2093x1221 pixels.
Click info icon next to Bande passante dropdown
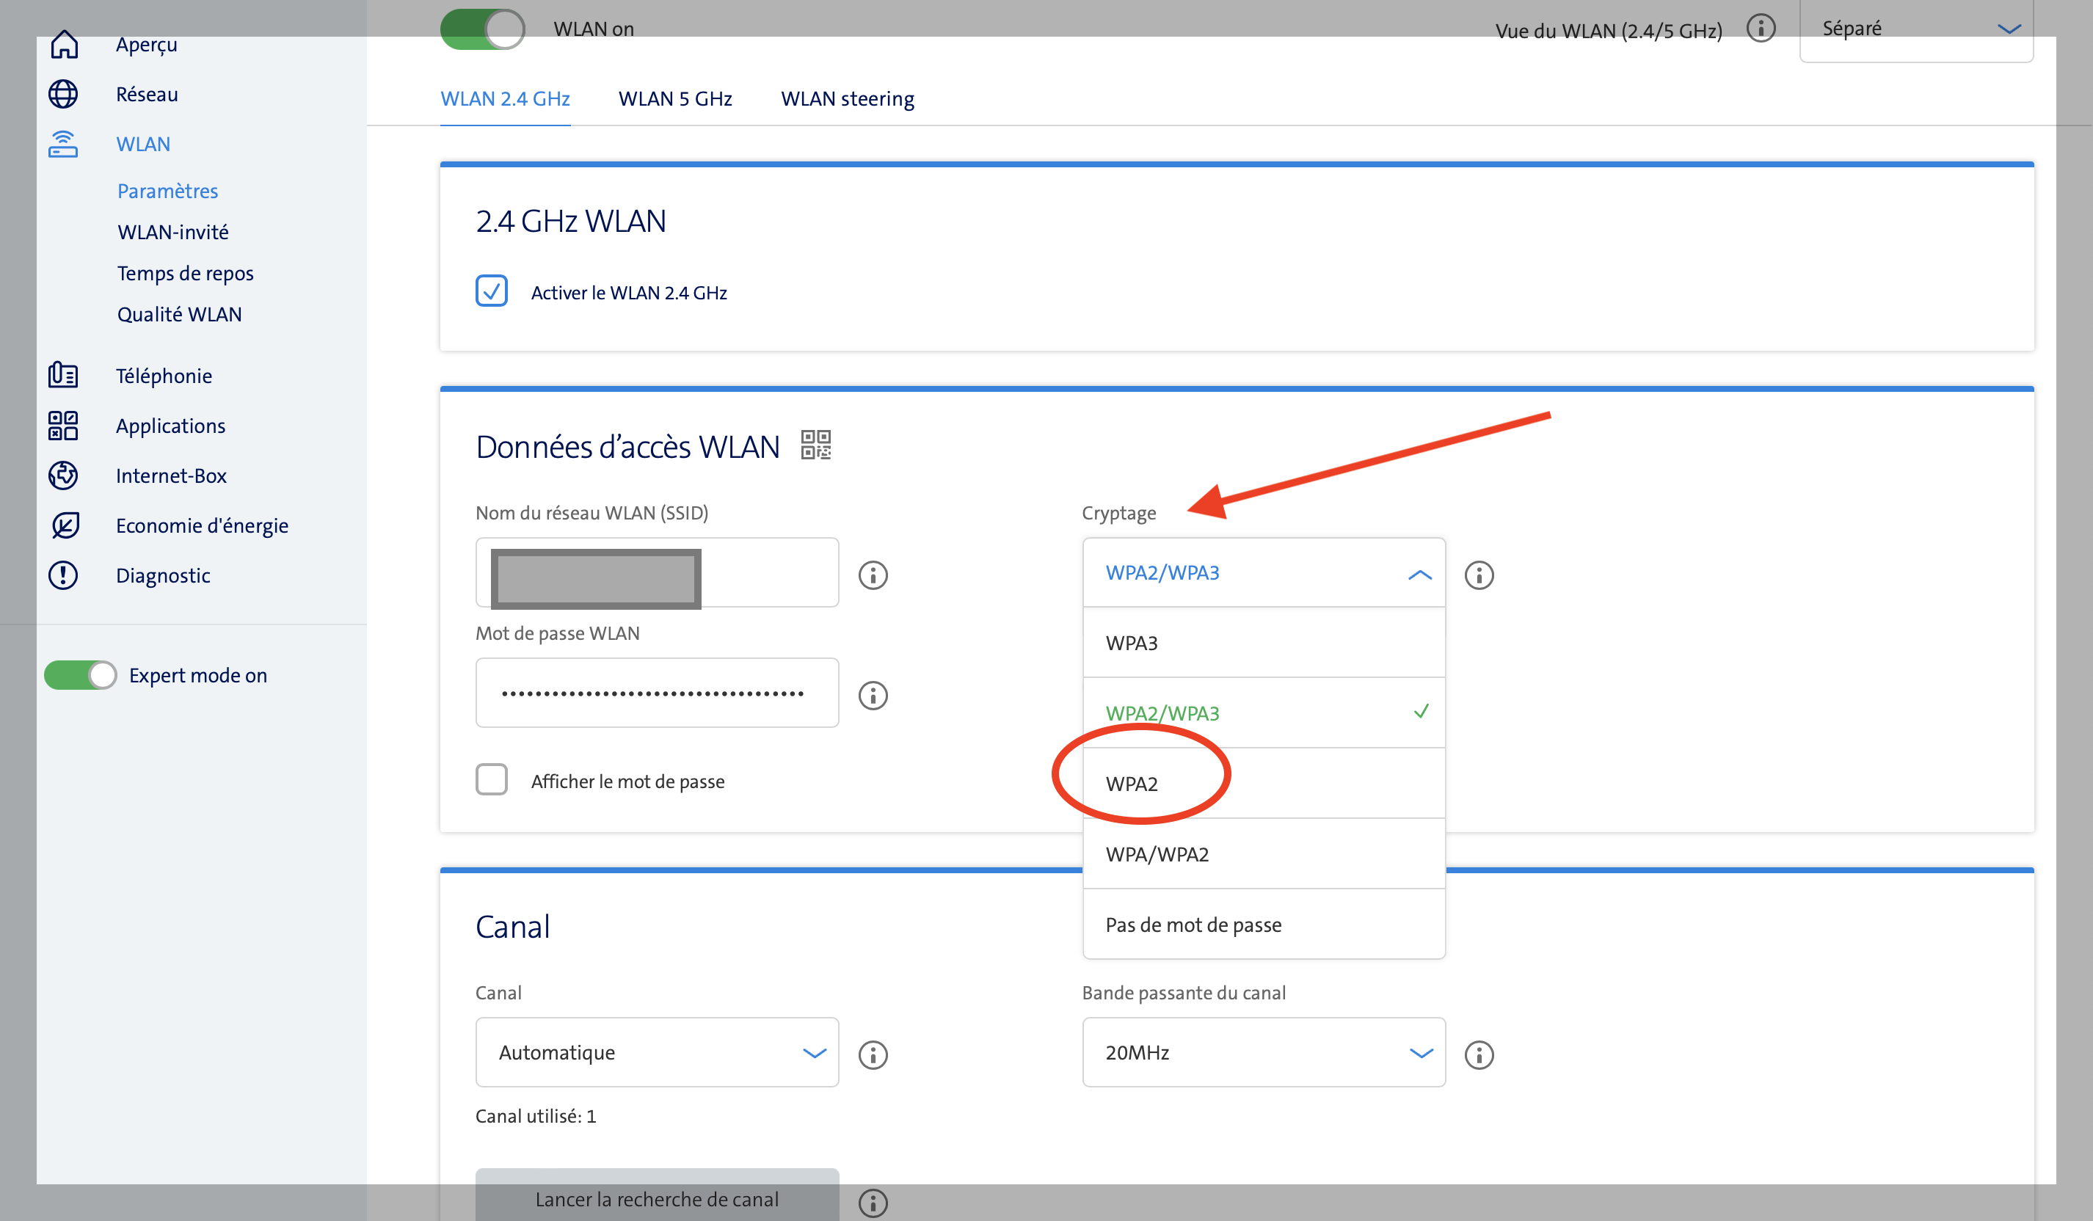(x=1479, y=1054)
